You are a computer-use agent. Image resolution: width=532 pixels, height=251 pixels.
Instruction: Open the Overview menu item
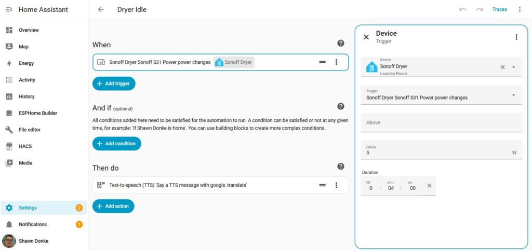tap(44, 30)
